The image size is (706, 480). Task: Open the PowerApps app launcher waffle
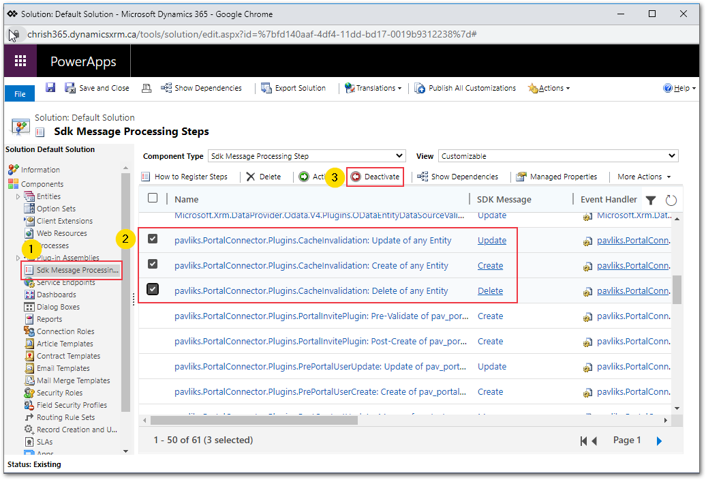point(20,61)
